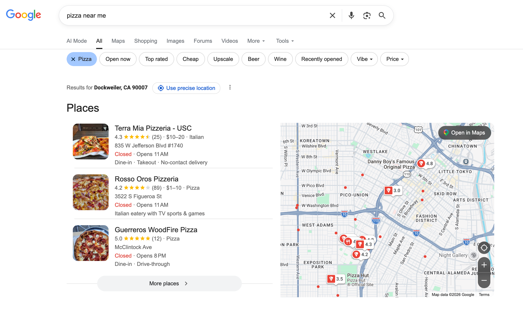Expand the Price filter dropdown

tap(394, 59)
